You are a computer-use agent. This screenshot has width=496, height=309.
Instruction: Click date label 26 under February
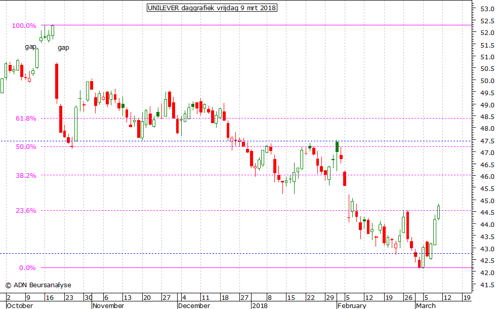[x=408, y=298]
